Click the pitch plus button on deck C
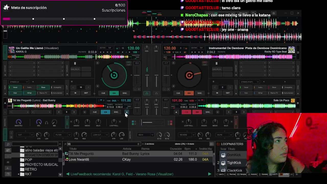Image resolution: width=327 pixels, height=184 pixels. (x=139, y=89)
